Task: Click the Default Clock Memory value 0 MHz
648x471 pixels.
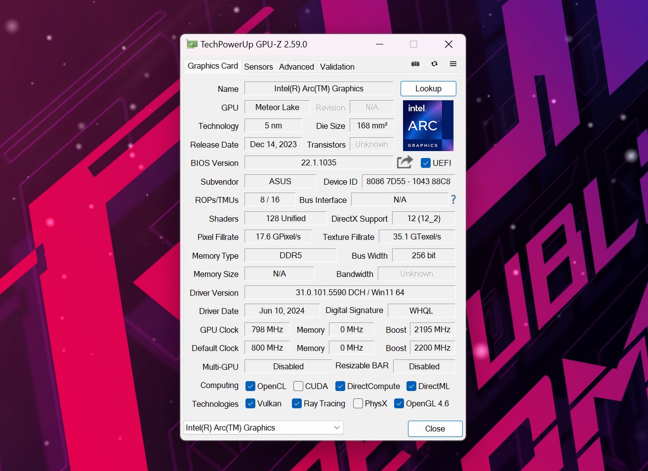Action: 352,348
